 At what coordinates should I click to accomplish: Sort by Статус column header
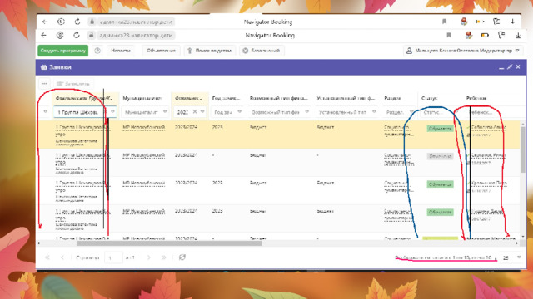[430, 98]
